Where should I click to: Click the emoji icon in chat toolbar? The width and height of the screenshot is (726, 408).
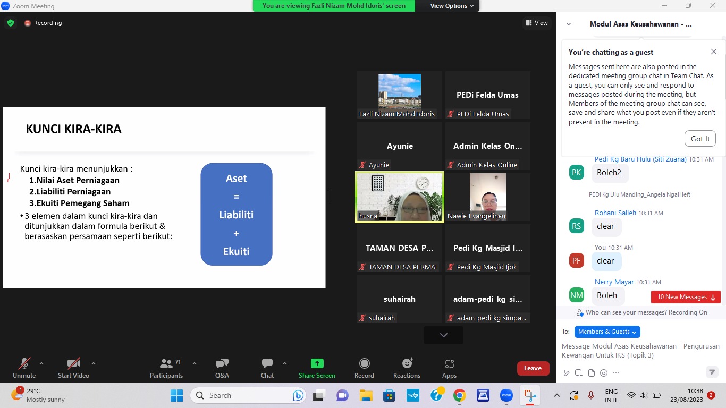point(604,373)
